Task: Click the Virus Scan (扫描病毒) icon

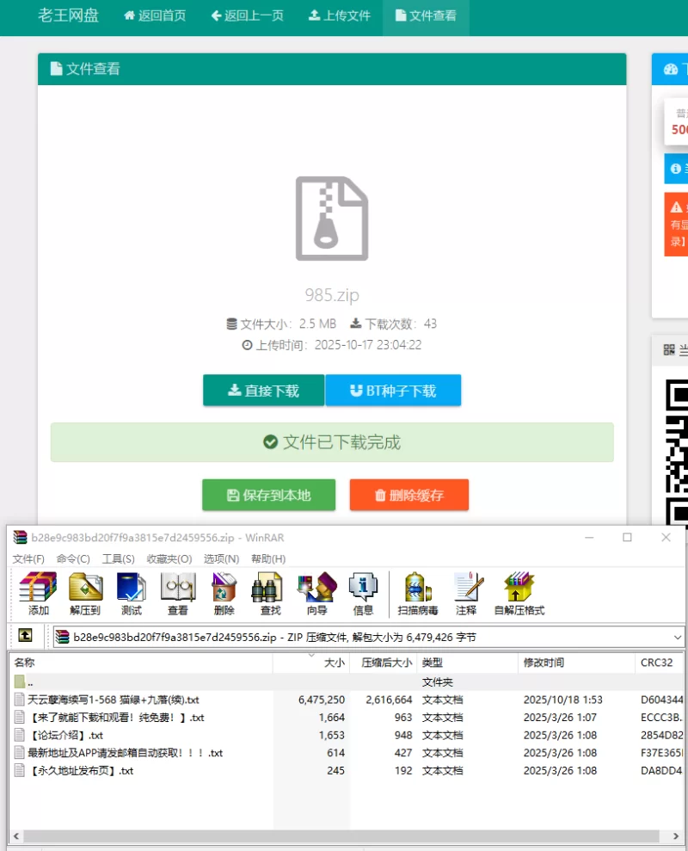Action: 418,593
